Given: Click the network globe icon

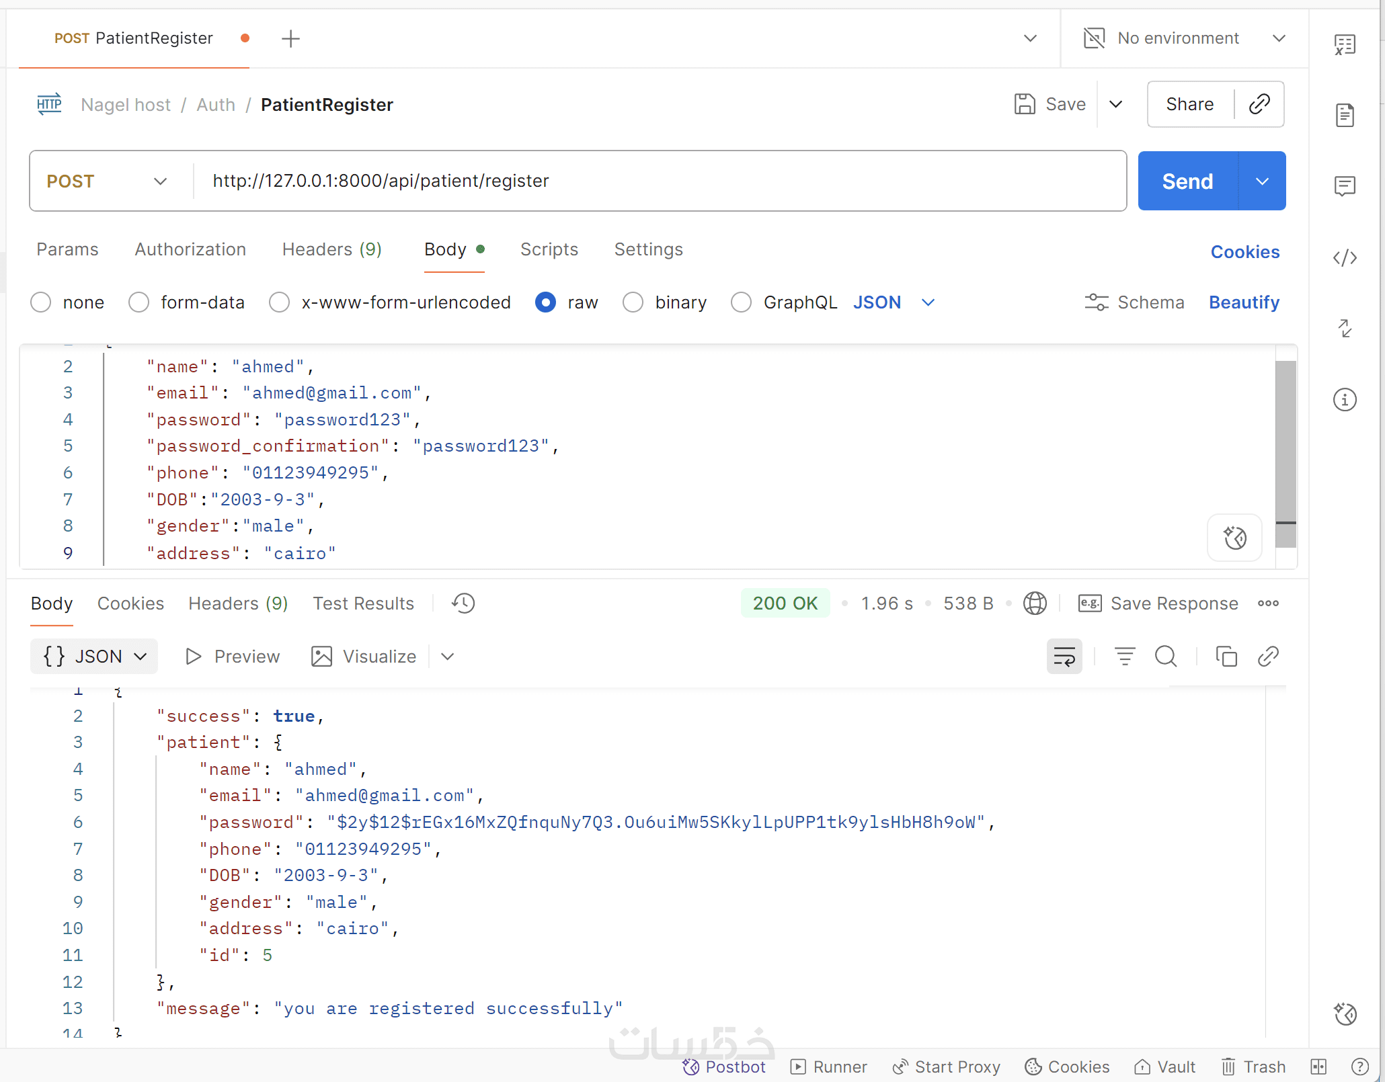Looking at the screenshot, I should 1035,604.
